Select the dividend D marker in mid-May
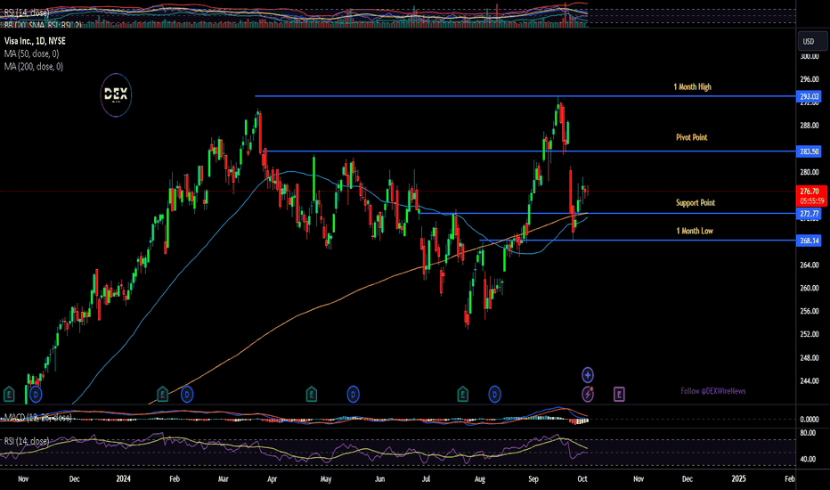 [353, 394]
